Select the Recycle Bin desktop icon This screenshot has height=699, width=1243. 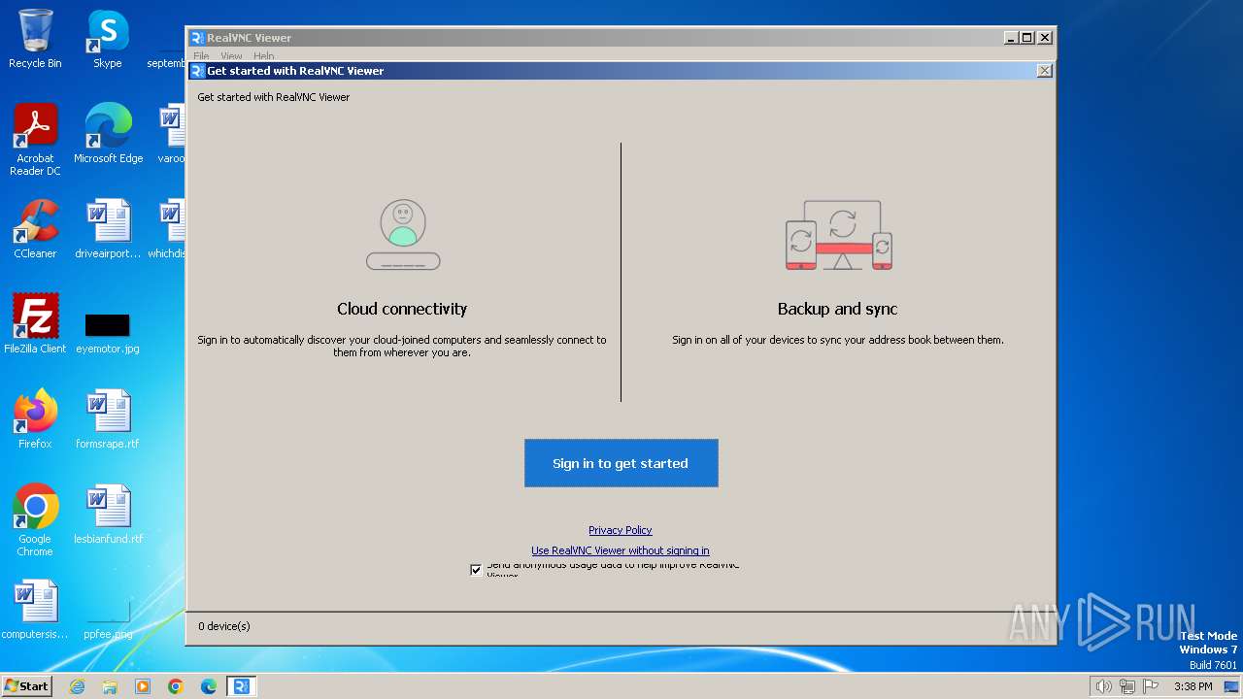[x=35, y=39]
